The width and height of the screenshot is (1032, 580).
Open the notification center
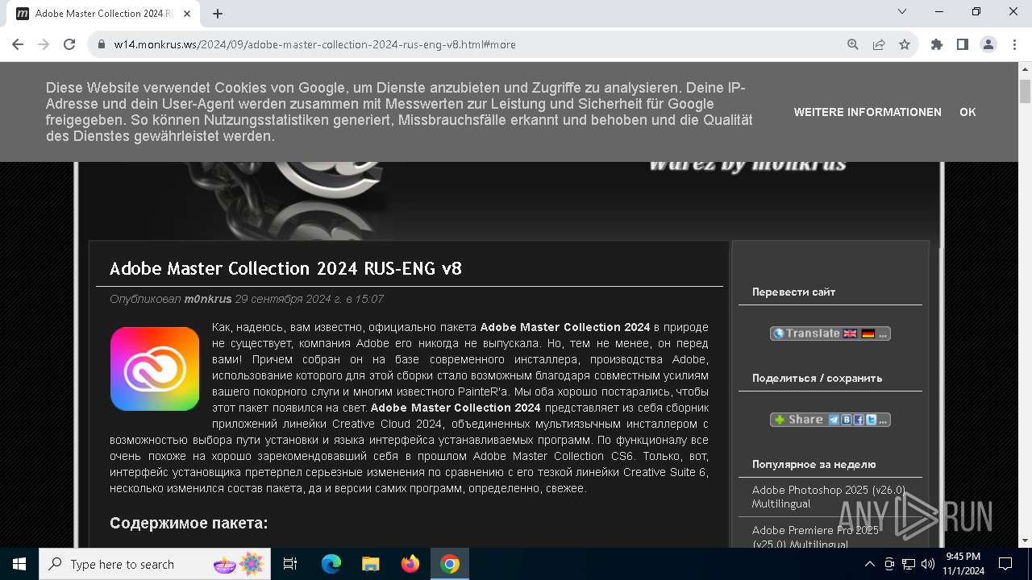coord(1005,564)
